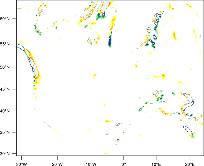Screen dimensions: 204x166
Task: Click the 35°N latitude label
Action: coord(9,133)
